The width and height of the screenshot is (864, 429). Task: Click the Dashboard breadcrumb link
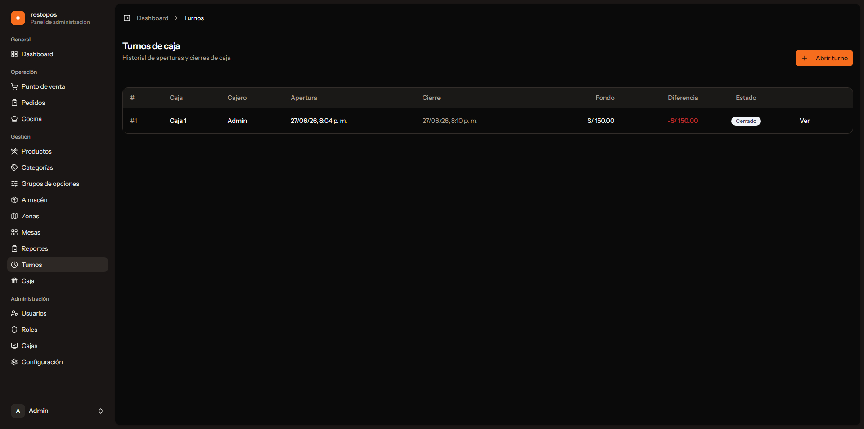tap(153, 18)
